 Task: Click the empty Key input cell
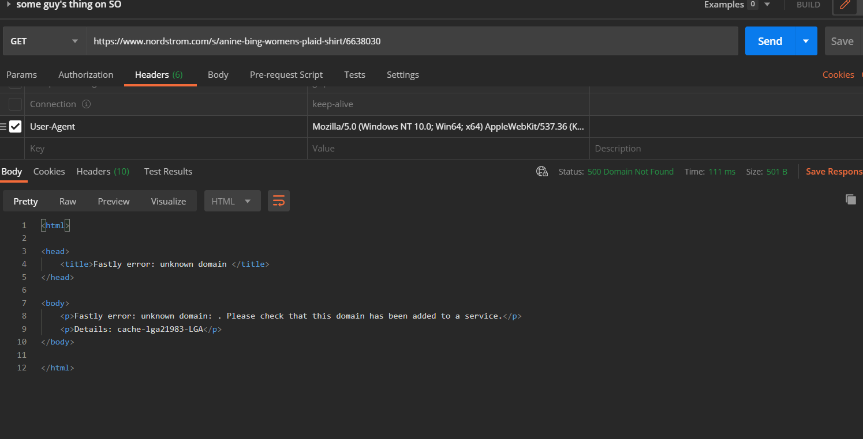coord(166,148)
